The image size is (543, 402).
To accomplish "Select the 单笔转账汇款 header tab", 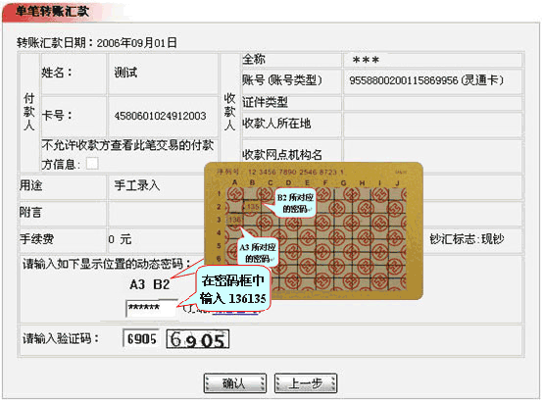I will point(52,12).
